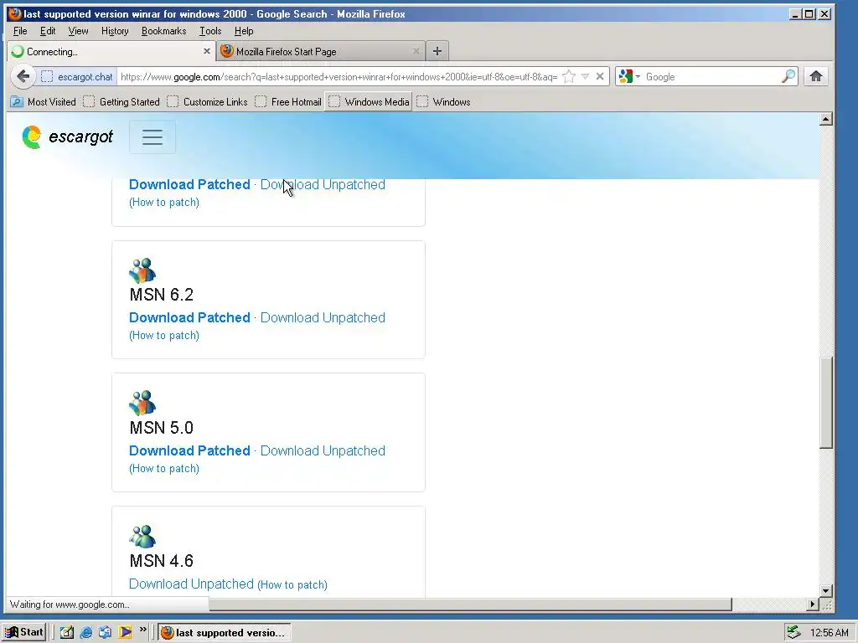Click the horizontal scrollbar right arrow
The image size is (858, 643).
coord(813,604)
